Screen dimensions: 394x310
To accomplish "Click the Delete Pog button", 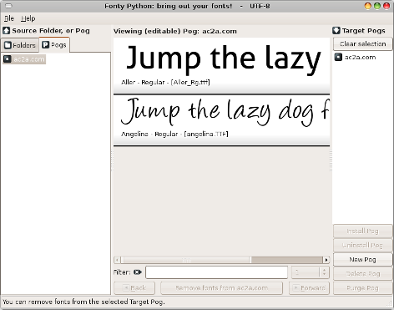I will coord(362,273).
